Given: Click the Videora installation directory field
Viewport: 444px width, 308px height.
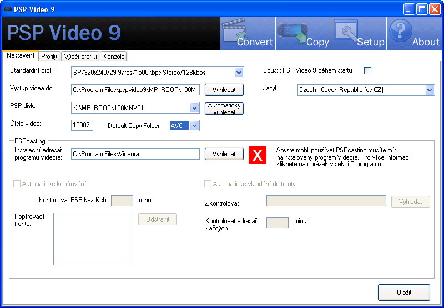Looking at the screenshot, I should 135,154.
